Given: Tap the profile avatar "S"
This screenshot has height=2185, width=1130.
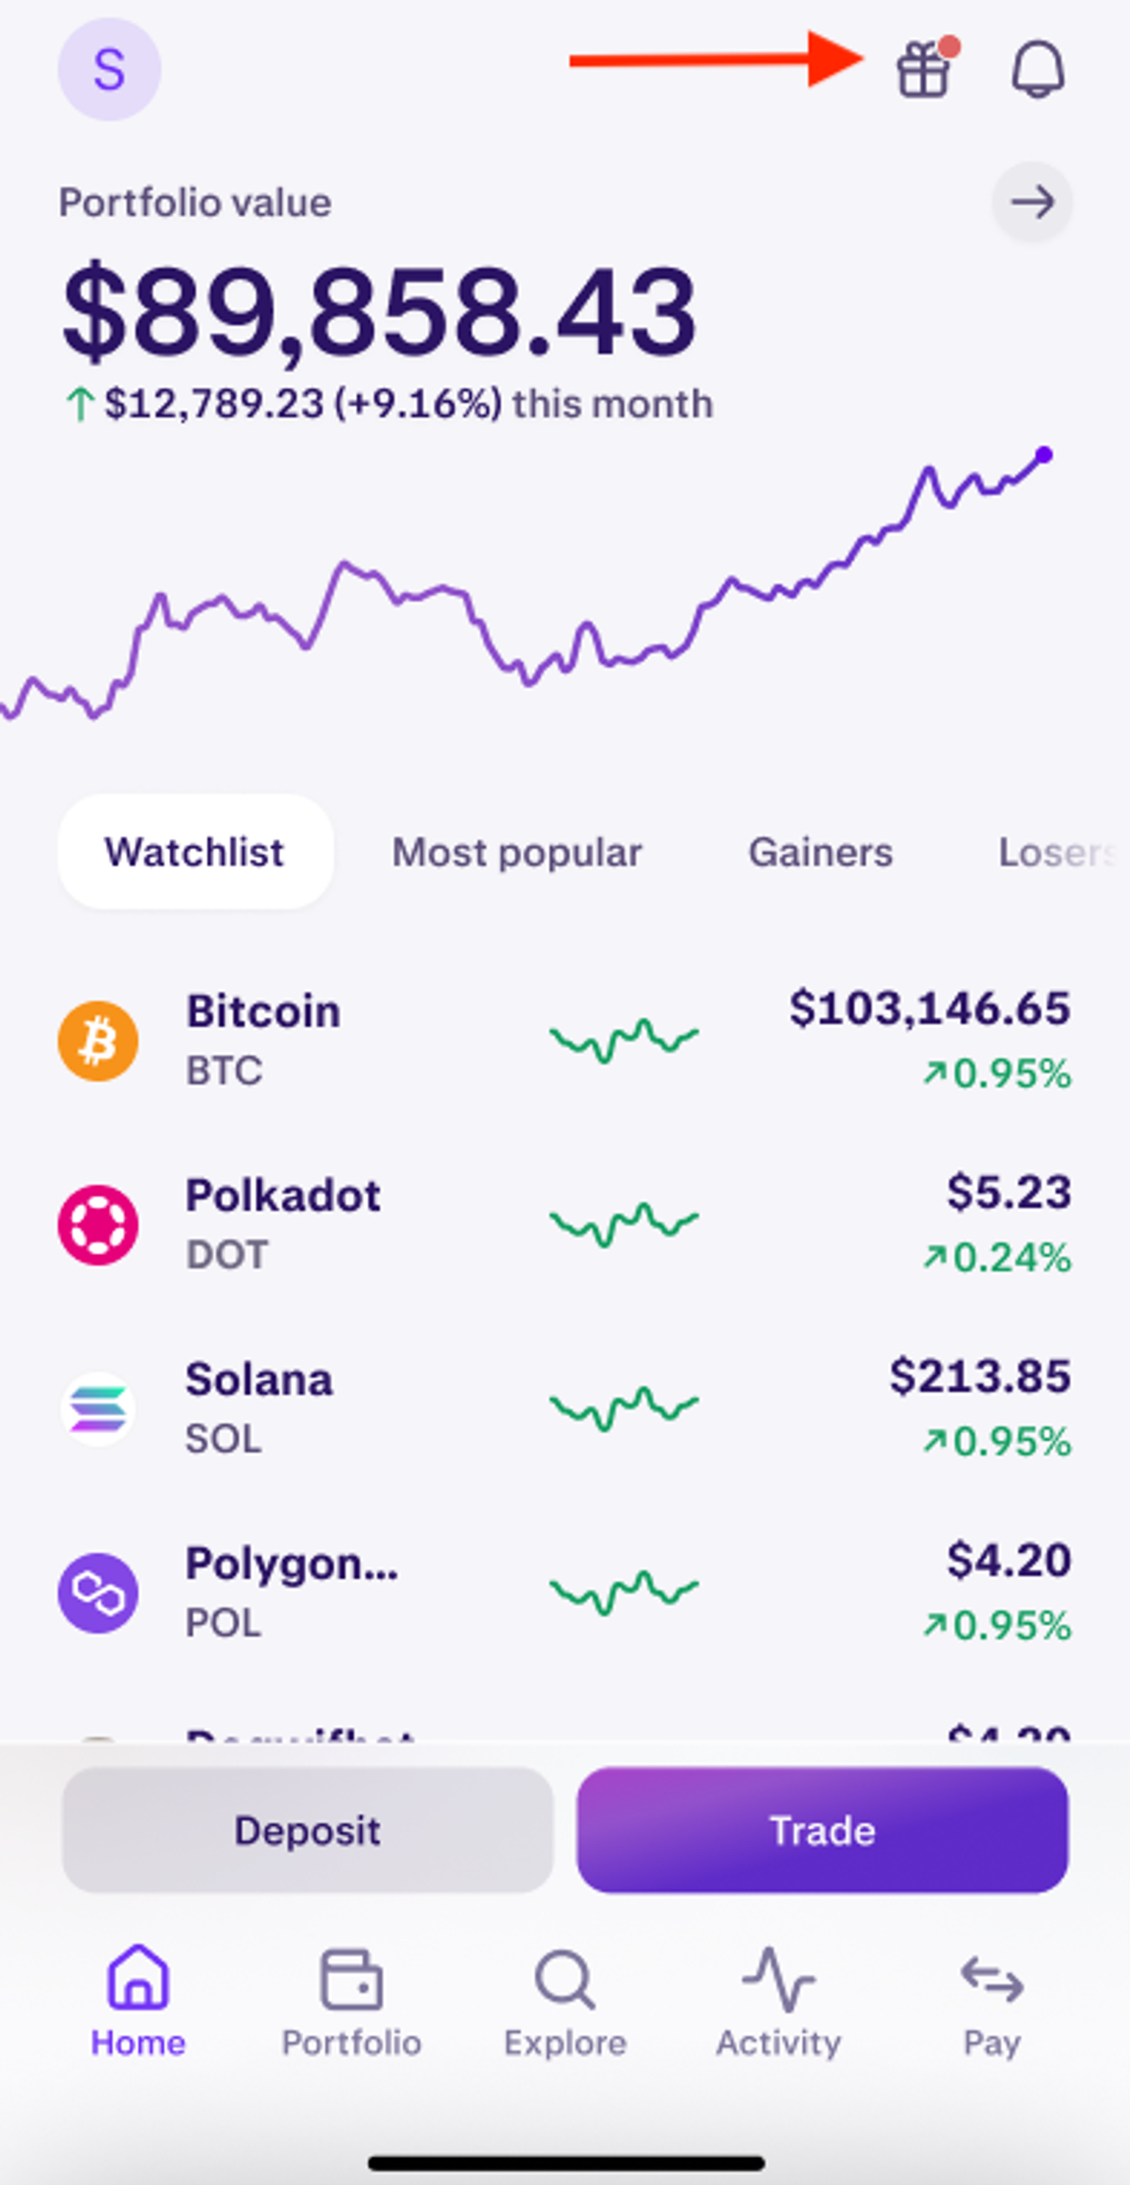Looking at the screenshot, I should click(x=110, y=68).
